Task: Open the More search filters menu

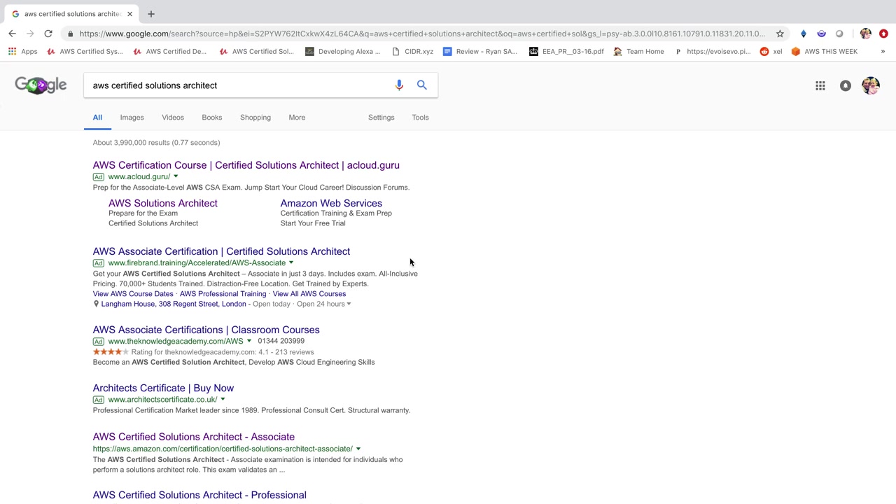Action: (x=297, y=118)
